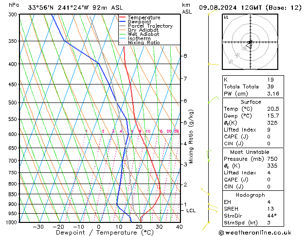This screenshot has height=236, width=306.
Task: Click the wind barb at 500 hPa
Action: 213,100
